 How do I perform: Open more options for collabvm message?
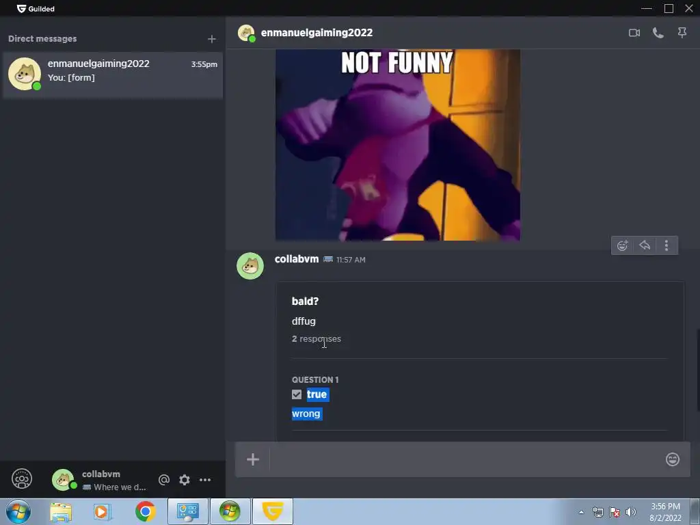click(667, 245)
